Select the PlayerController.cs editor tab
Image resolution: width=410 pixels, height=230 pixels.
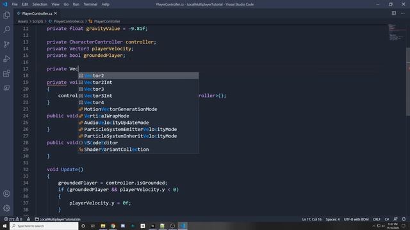point(37,13)
